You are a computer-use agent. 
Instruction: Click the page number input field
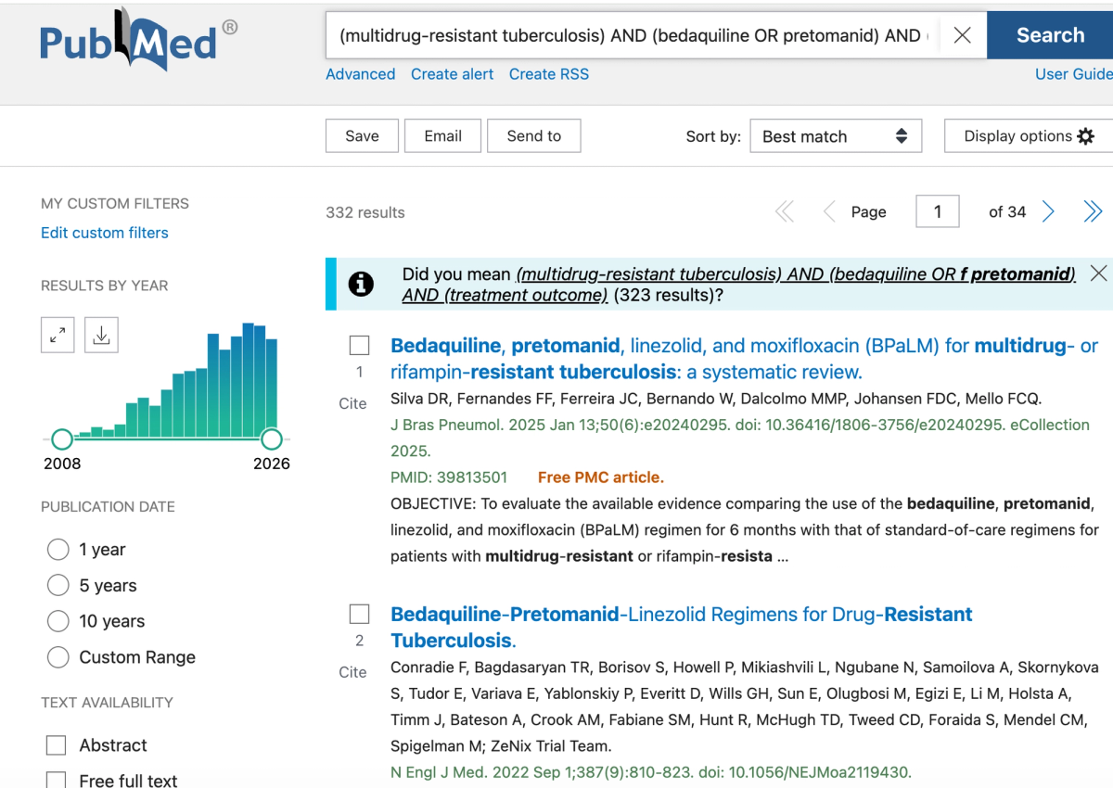[x=938, y=212]
